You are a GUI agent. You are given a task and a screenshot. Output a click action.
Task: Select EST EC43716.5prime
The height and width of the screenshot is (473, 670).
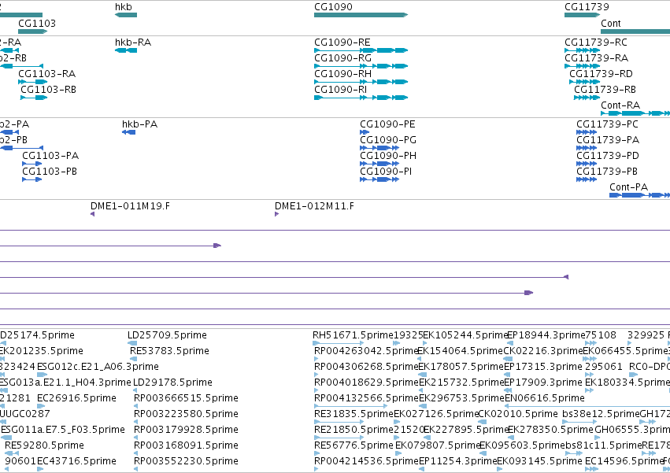(x=40, y=469)
